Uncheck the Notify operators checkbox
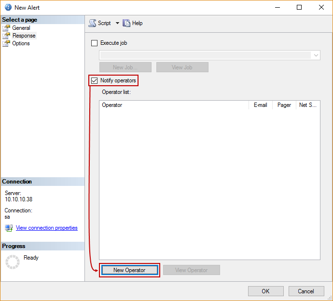Image resolution: width=333 pixels, height=301 pixels. (x=94, y=80)
